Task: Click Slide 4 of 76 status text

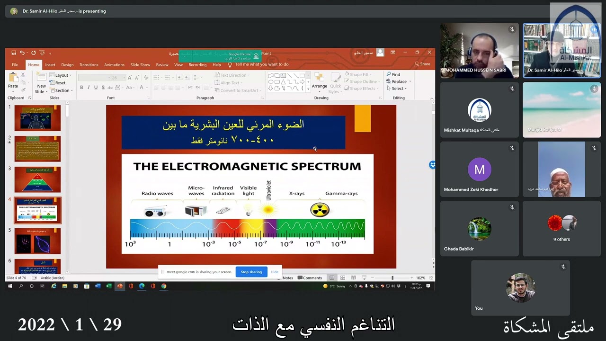Action: 16,278
